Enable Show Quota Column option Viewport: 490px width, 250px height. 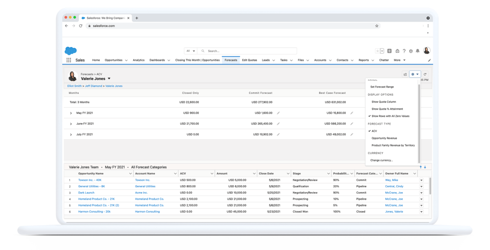coord(384,102)
